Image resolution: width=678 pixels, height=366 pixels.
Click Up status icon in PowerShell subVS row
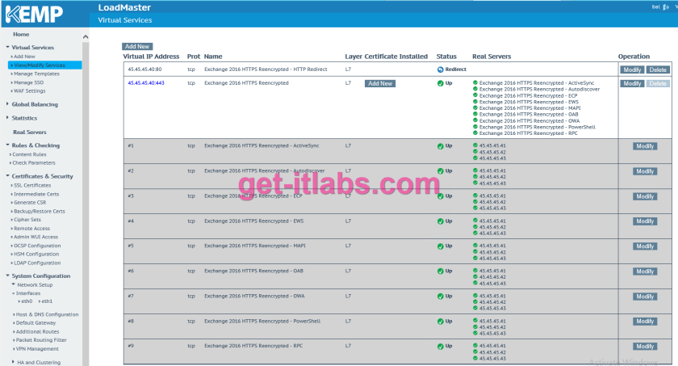pos(440,322)
